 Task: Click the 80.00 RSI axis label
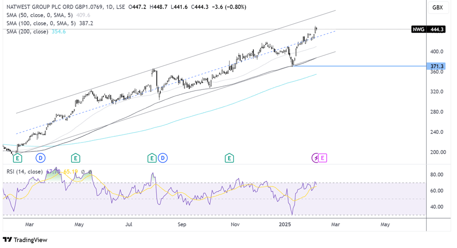pos(437,175)
